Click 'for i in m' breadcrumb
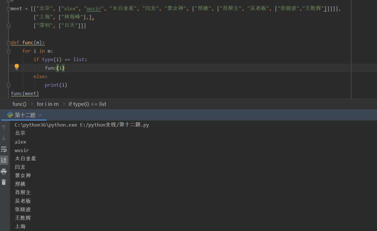The height and width of the screenshot is (231, 377). [48, 104]
